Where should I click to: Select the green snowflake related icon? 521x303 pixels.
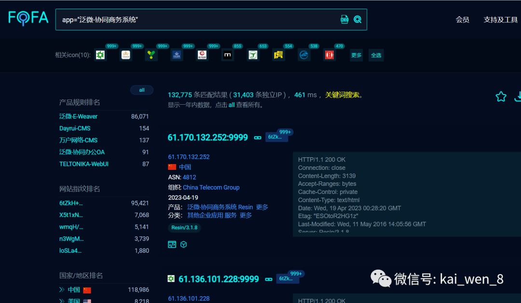click(x=100, y=55)
